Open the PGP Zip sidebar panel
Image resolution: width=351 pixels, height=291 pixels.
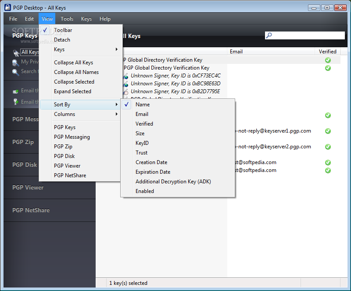click(21, 142)
